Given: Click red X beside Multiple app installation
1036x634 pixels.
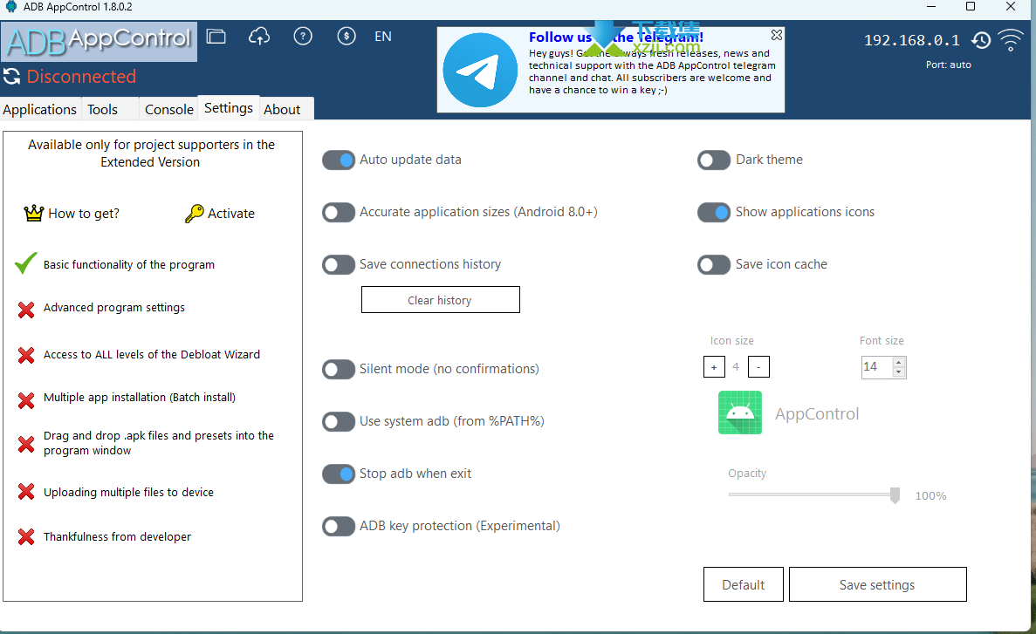Looking at the screenshot, I should [x=26, y=400].
